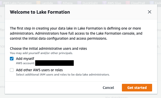Open the CloudTrail shortcut label
The height and width of the screenshot is (98, 161).
pyautogui.click(x=138, y=3)
